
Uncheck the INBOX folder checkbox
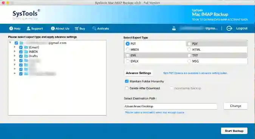[21, 52]
